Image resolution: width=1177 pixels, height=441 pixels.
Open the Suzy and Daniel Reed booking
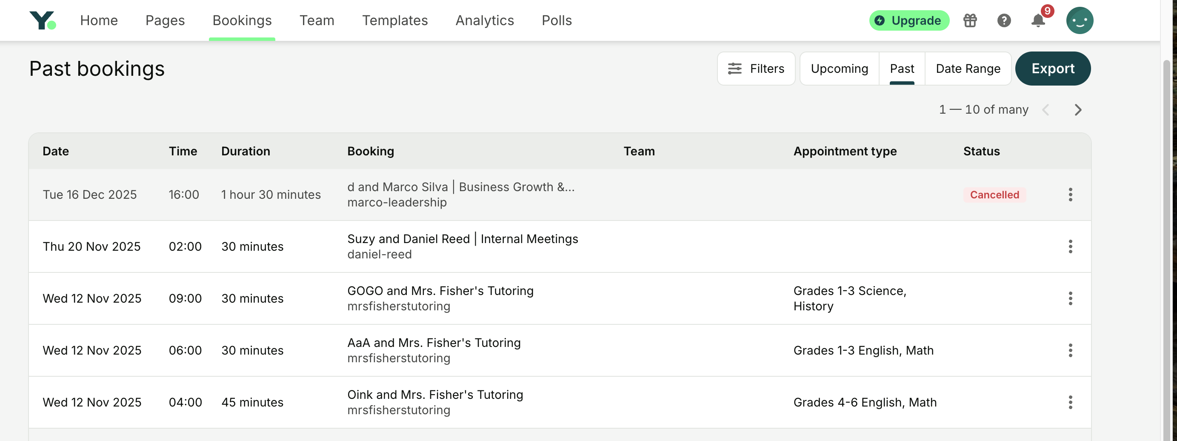(463, 239)
